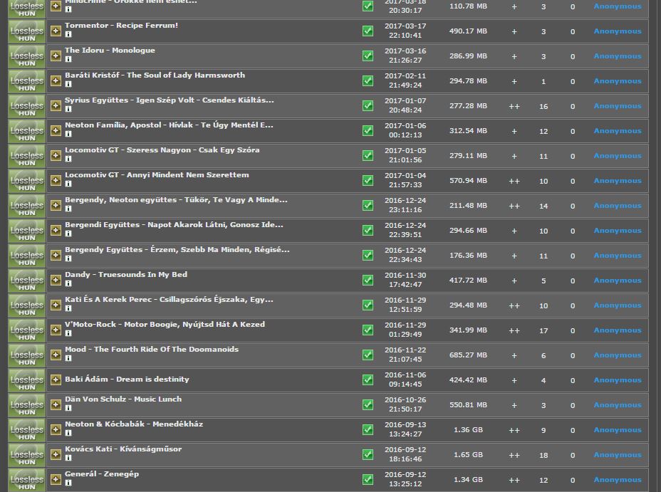Viewport: 661px width, 492px height.
Task: Click the green checkbox on the Generál - Zenegép row
Action: 368,480
